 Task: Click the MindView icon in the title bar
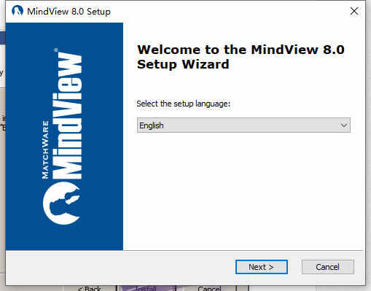point(17,11)
